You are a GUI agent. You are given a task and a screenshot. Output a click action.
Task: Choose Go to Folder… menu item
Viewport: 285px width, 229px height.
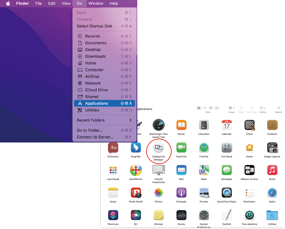pyautogui.click(x=104, y=130)
